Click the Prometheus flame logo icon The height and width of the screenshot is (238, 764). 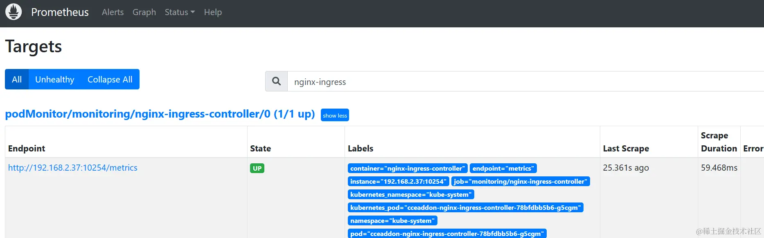(x=14, y=12)
